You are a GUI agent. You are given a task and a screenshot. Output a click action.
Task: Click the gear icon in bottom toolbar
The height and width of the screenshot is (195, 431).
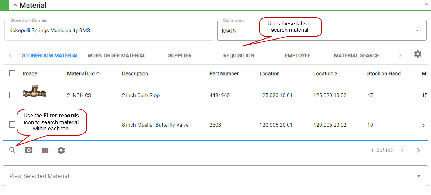pyautogui.click(x=61, y=150)
